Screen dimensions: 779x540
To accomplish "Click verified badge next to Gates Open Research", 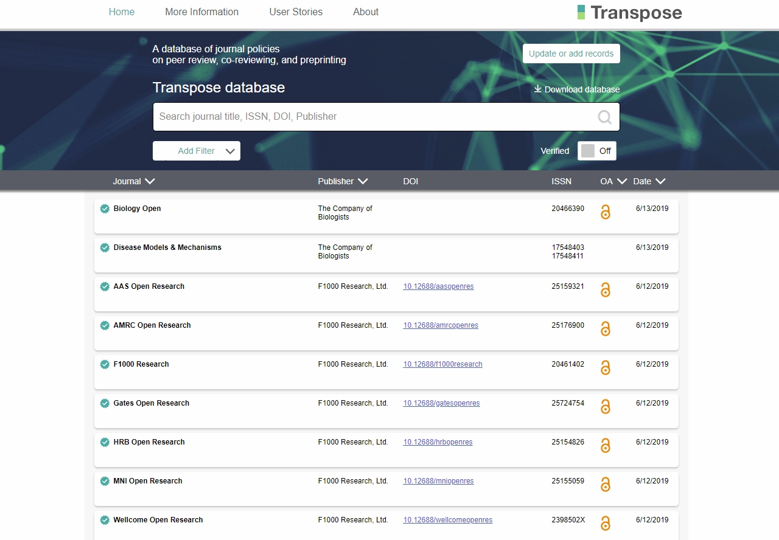I will [x=105, y=403].
